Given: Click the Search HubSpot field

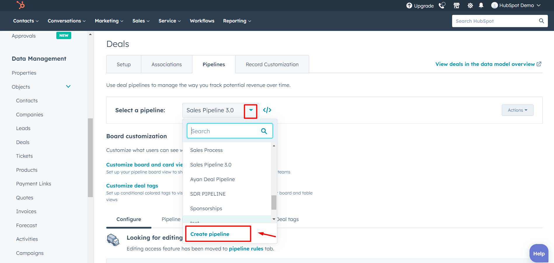Looking at the screenshot, I should tap(496, 21).
